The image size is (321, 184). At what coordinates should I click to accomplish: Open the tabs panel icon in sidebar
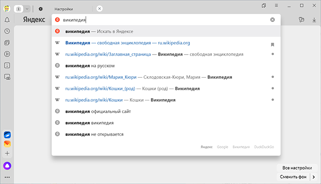(x=7, y=66)
